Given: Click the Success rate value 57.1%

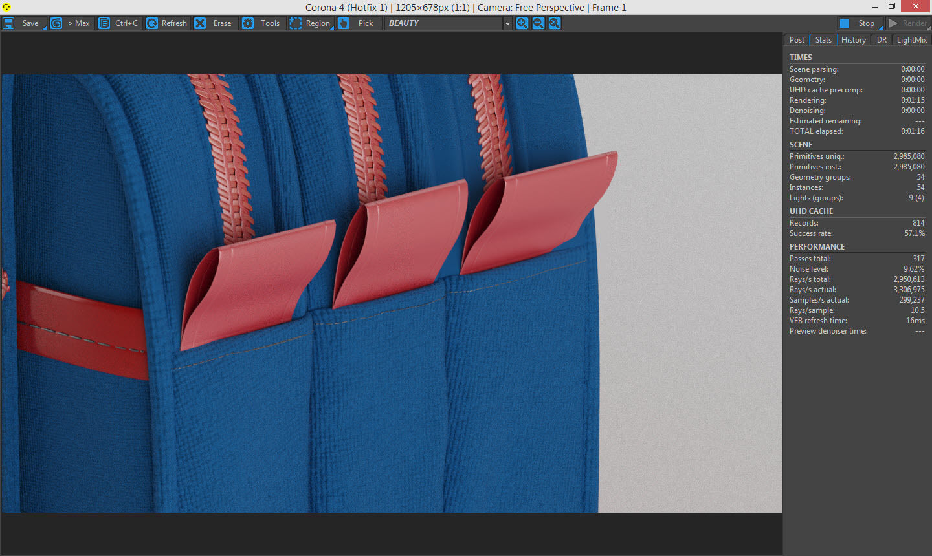Looking at the screenshot, I should point(915,233).
